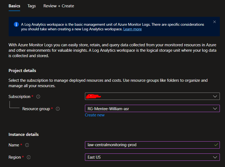
Task: Expand the Region dropdown set to East US
Action: [x=152, y=157]
